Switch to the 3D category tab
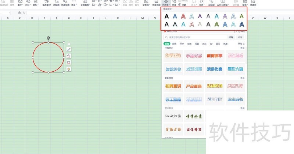This screenshot has width=294, height=154. (x=211, y=44)
